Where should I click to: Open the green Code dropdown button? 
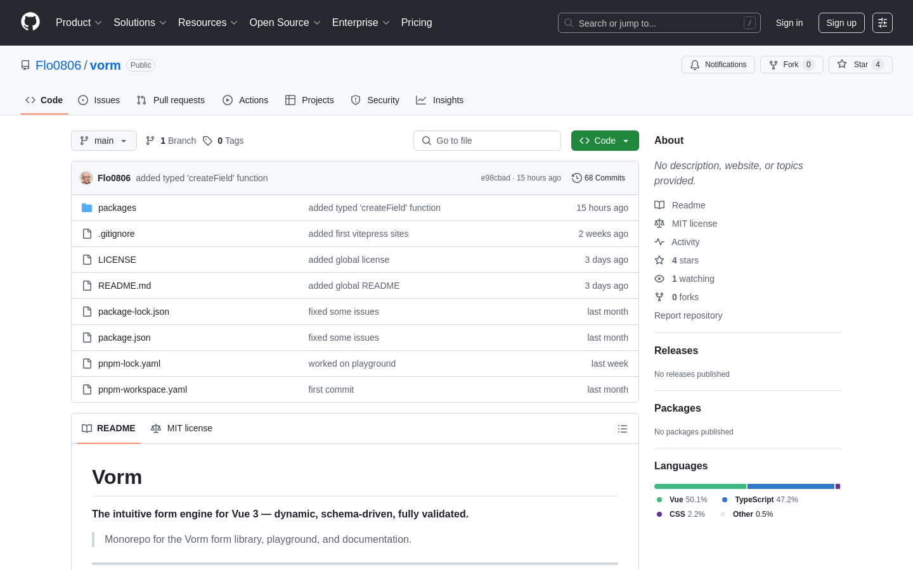pos(605,141)
